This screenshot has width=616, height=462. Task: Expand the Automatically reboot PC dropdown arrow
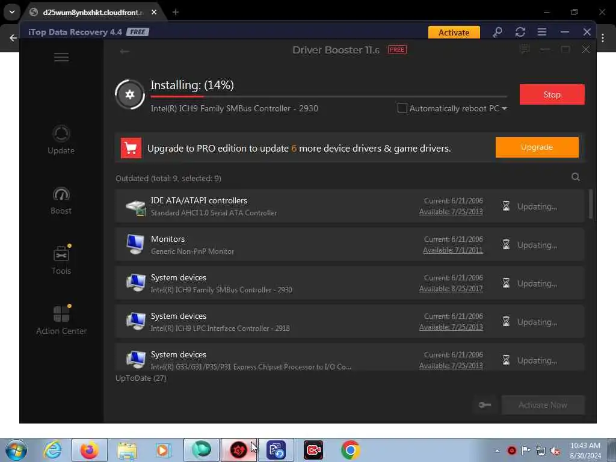[x=505, y=108]
